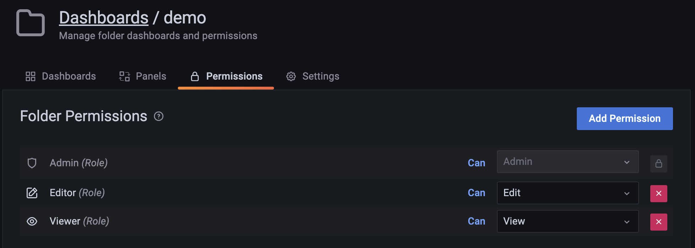Remove the Viewer permission with red X
Screen dimensions: 695x248
(x=658, y=221)
